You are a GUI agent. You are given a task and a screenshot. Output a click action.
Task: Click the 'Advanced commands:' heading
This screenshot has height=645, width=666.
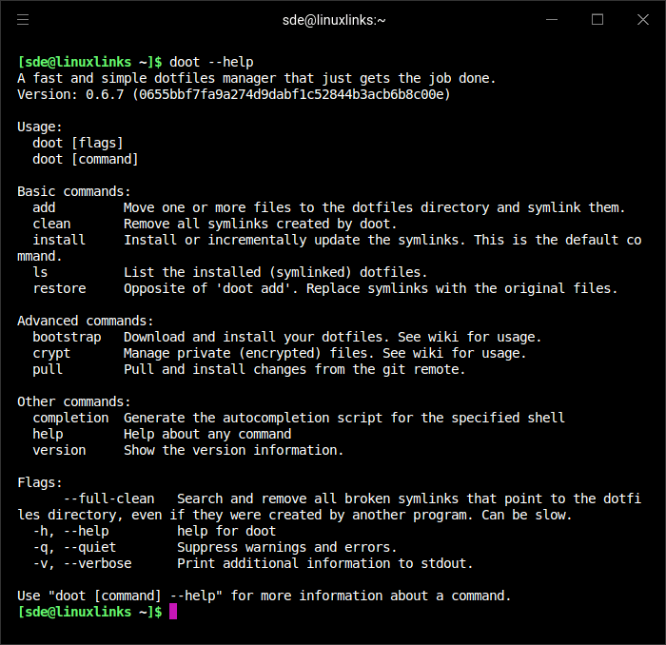86,321
